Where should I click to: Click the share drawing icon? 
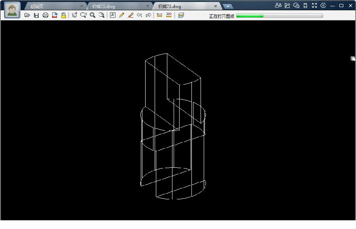point(287,6)
